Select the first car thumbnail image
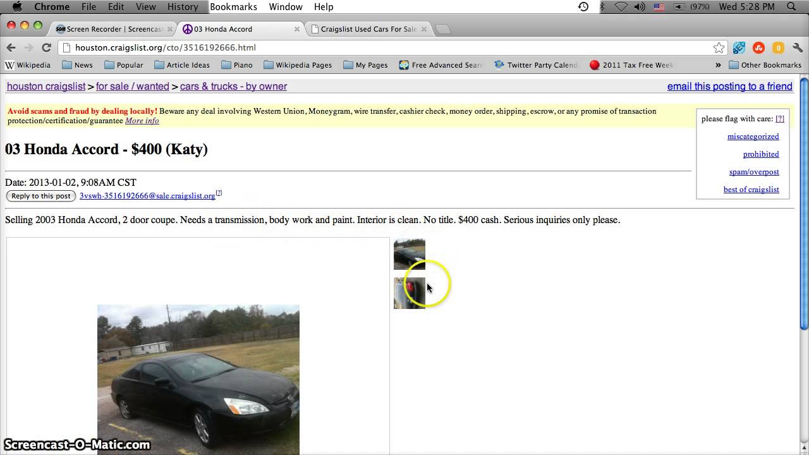 pyautogui.click(x=410, y=254)
